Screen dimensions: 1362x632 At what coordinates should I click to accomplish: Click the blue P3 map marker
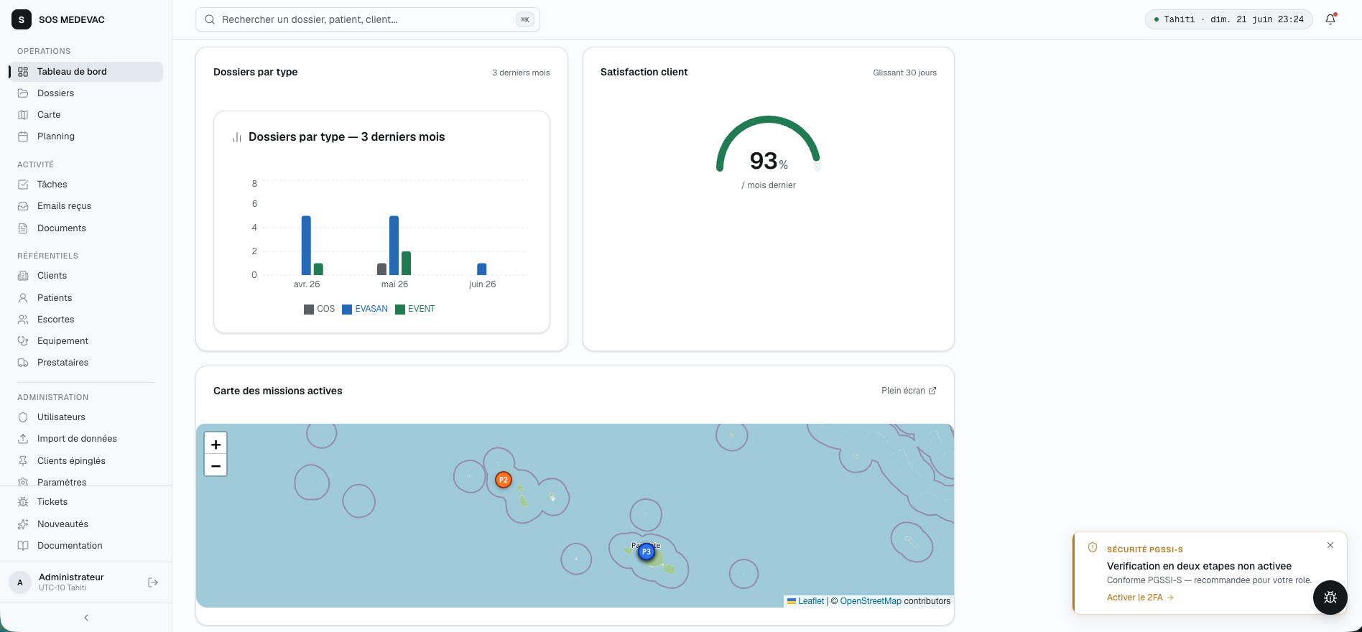coord(647,552)
